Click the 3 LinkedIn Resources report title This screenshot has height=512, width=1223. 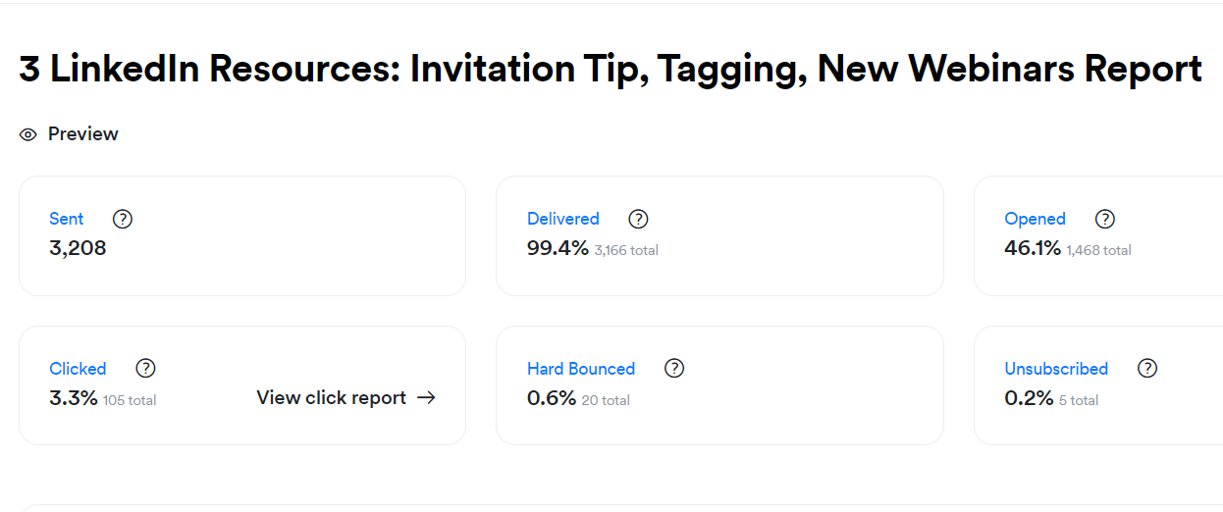tap(611, 69)
